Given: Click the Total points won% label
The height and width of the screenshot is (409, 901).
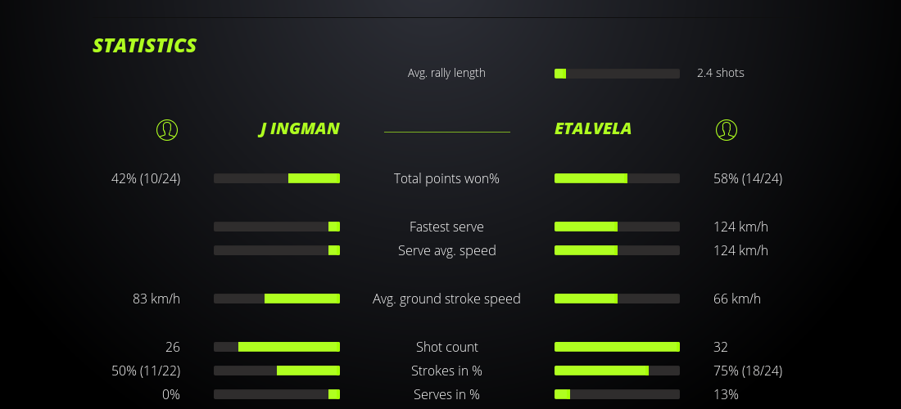Looking at the screenshot, I should click(x=446, y=178).
